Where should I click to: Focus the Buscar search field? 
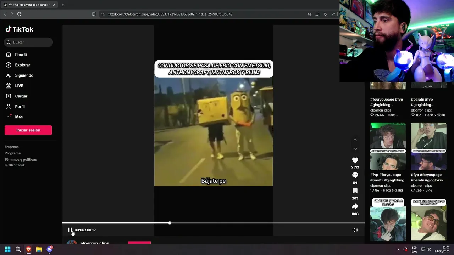pos(28,42)
